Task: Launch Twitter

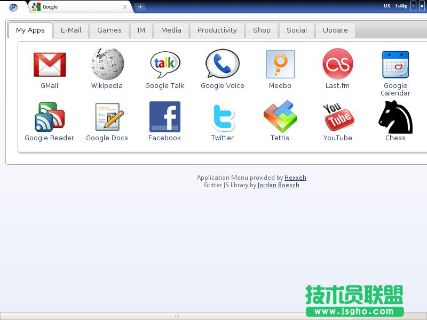Action: pos(222,116)
